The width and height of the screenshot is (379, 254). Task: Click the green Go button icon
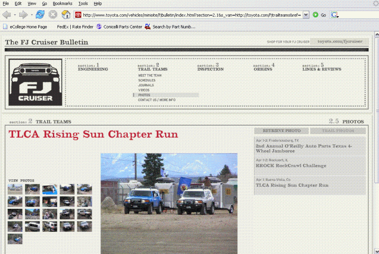tap(315, 15)
